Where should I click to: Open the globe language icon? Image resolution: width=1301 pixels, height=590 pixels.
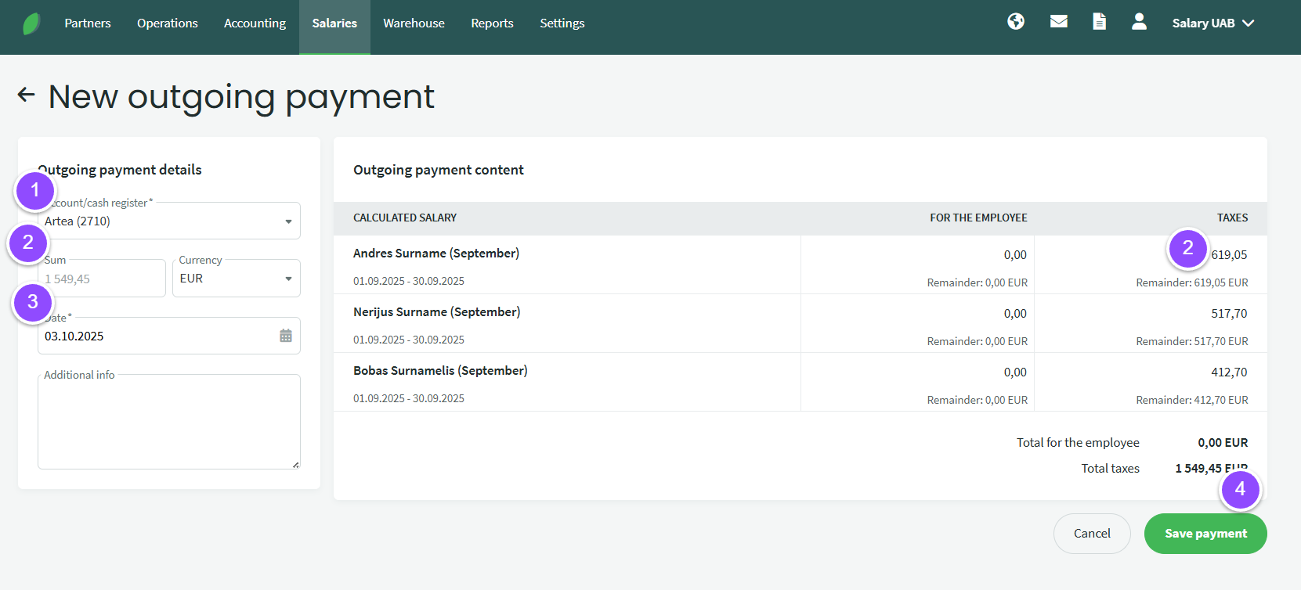click(x=1016, y=22)
